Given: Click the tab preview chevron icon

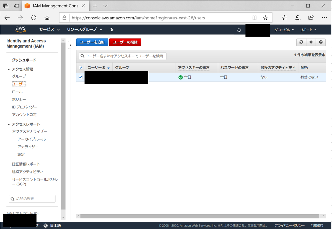Looking at the screenshot, I should coord(105,6).
